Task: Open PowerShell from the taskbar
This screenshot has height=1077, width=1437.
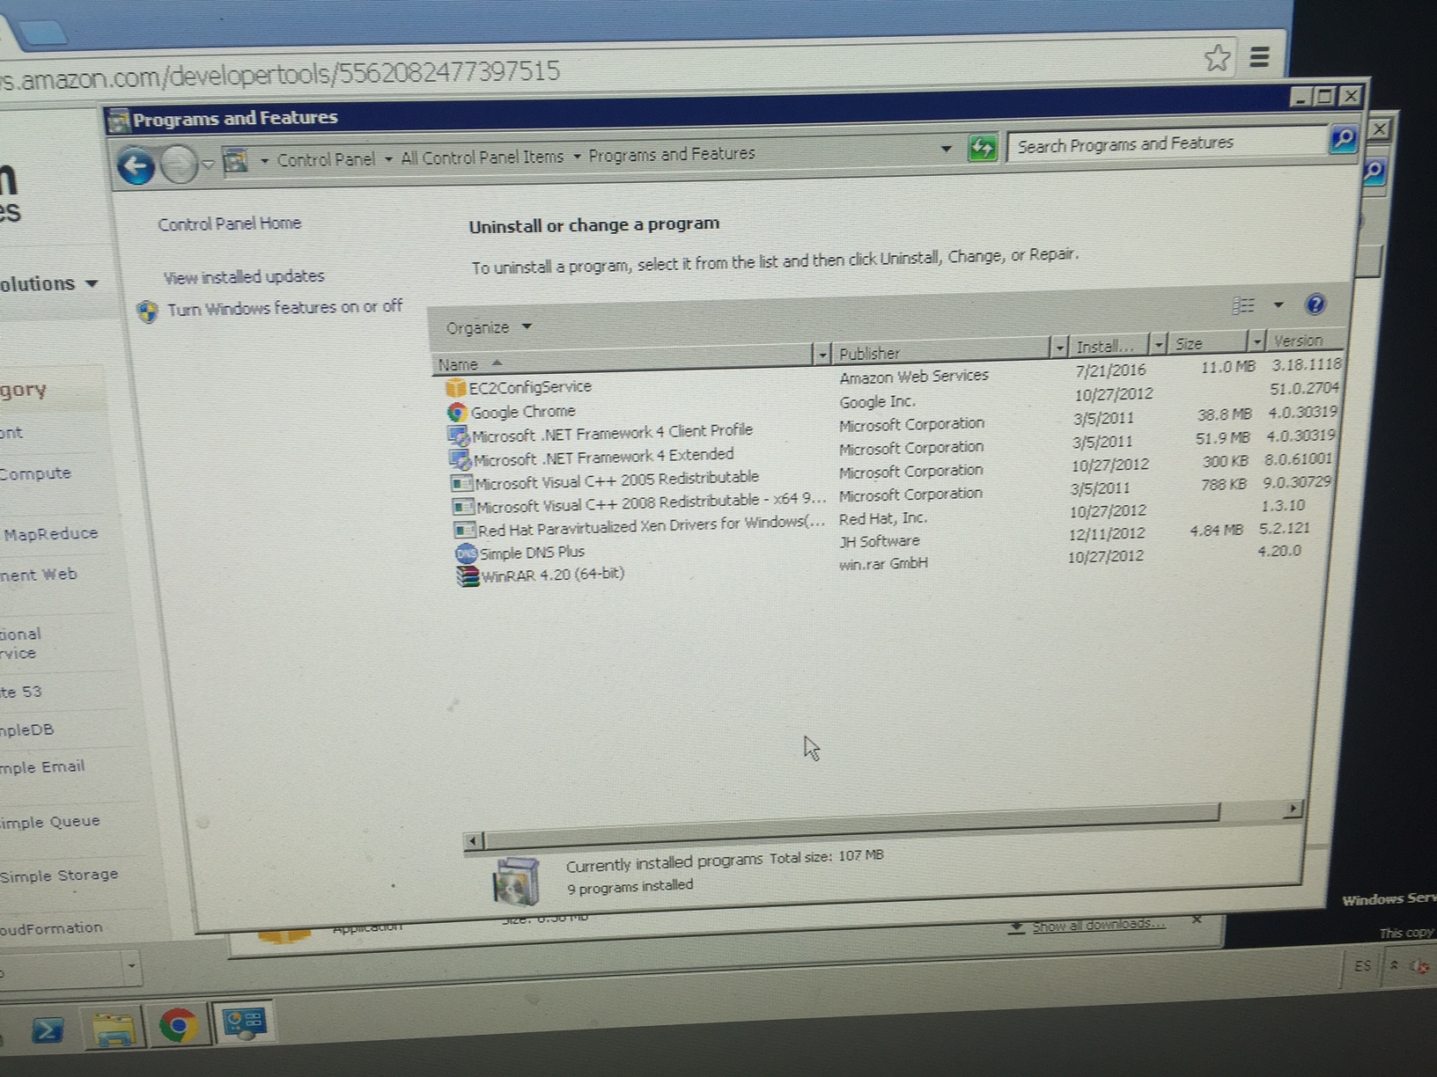Action: tap(47, 1029)
